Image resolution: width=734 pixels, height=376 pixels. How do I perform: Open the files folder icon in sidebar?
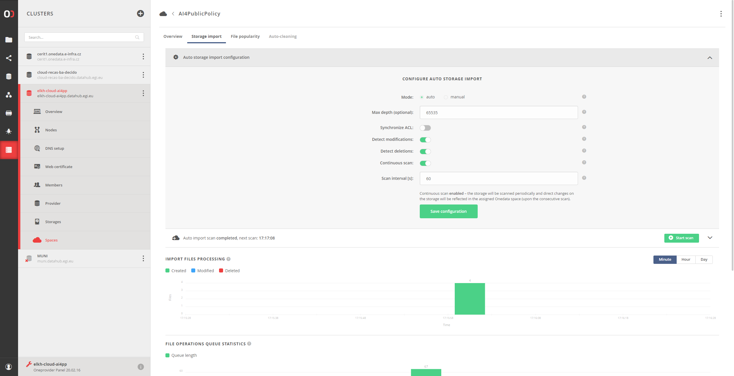click(x=9, y=40)
